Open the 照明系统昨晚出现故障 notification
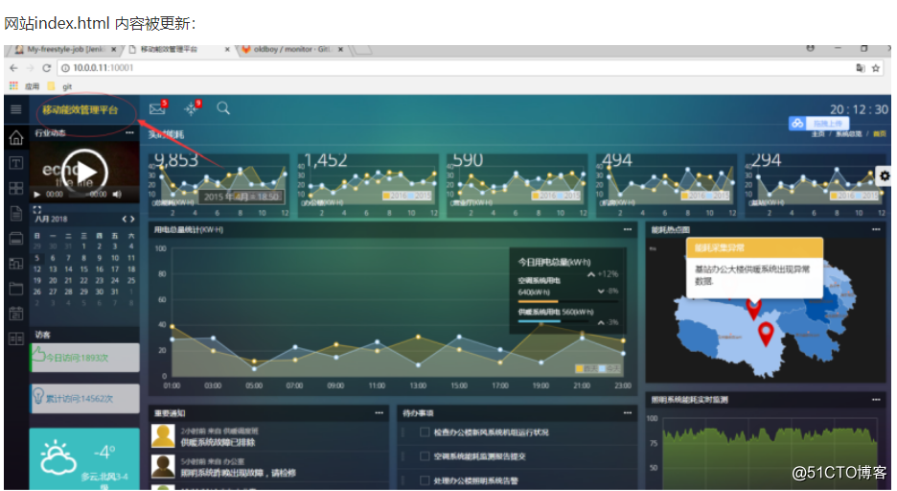 coord(239,473)
